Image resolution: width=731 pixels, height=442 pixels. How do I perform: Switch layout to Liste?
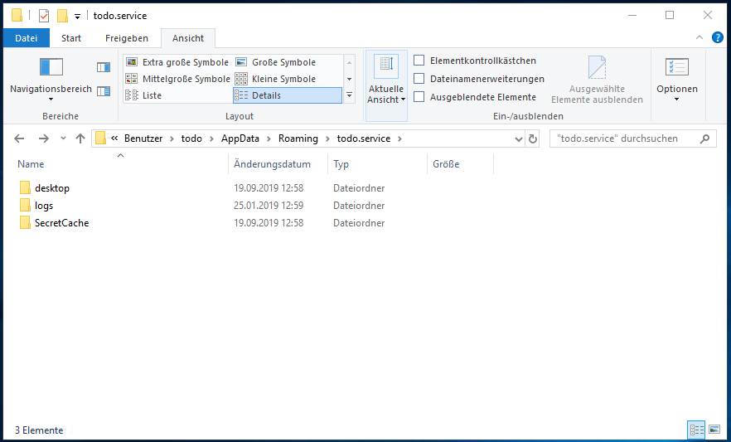[177, 95]
